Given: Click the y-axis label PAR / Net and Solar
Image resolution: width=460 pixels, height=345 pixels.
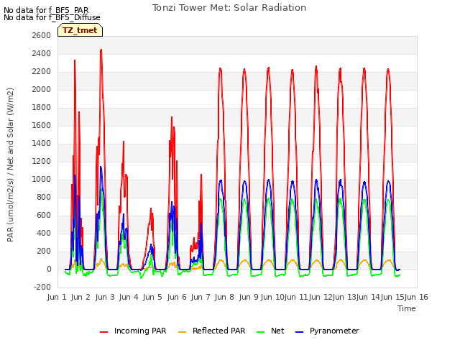Looking at the screenshot, I should click(10, 165).
